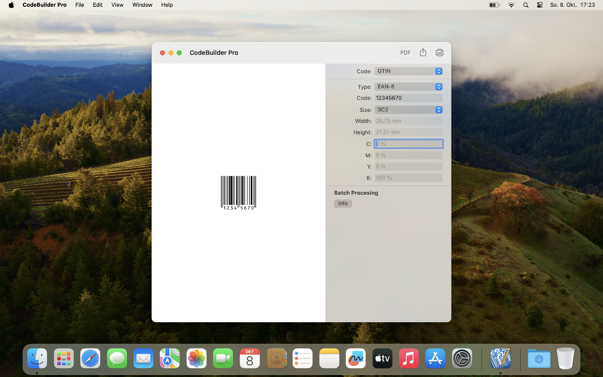Open Music from the Dock
The width and height of the screenshot is (603, 377).
[409, 358]
